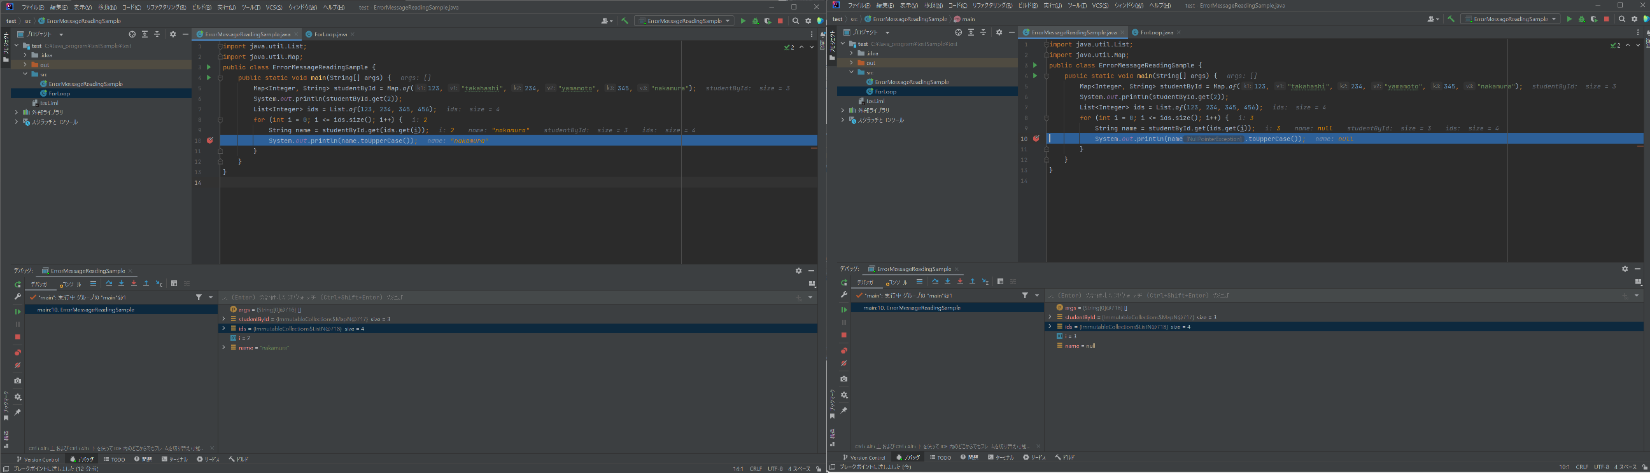Open the VCS menu in left window
The width and height of the screenshot is (1650, 473).
click(x=274, y=8)
